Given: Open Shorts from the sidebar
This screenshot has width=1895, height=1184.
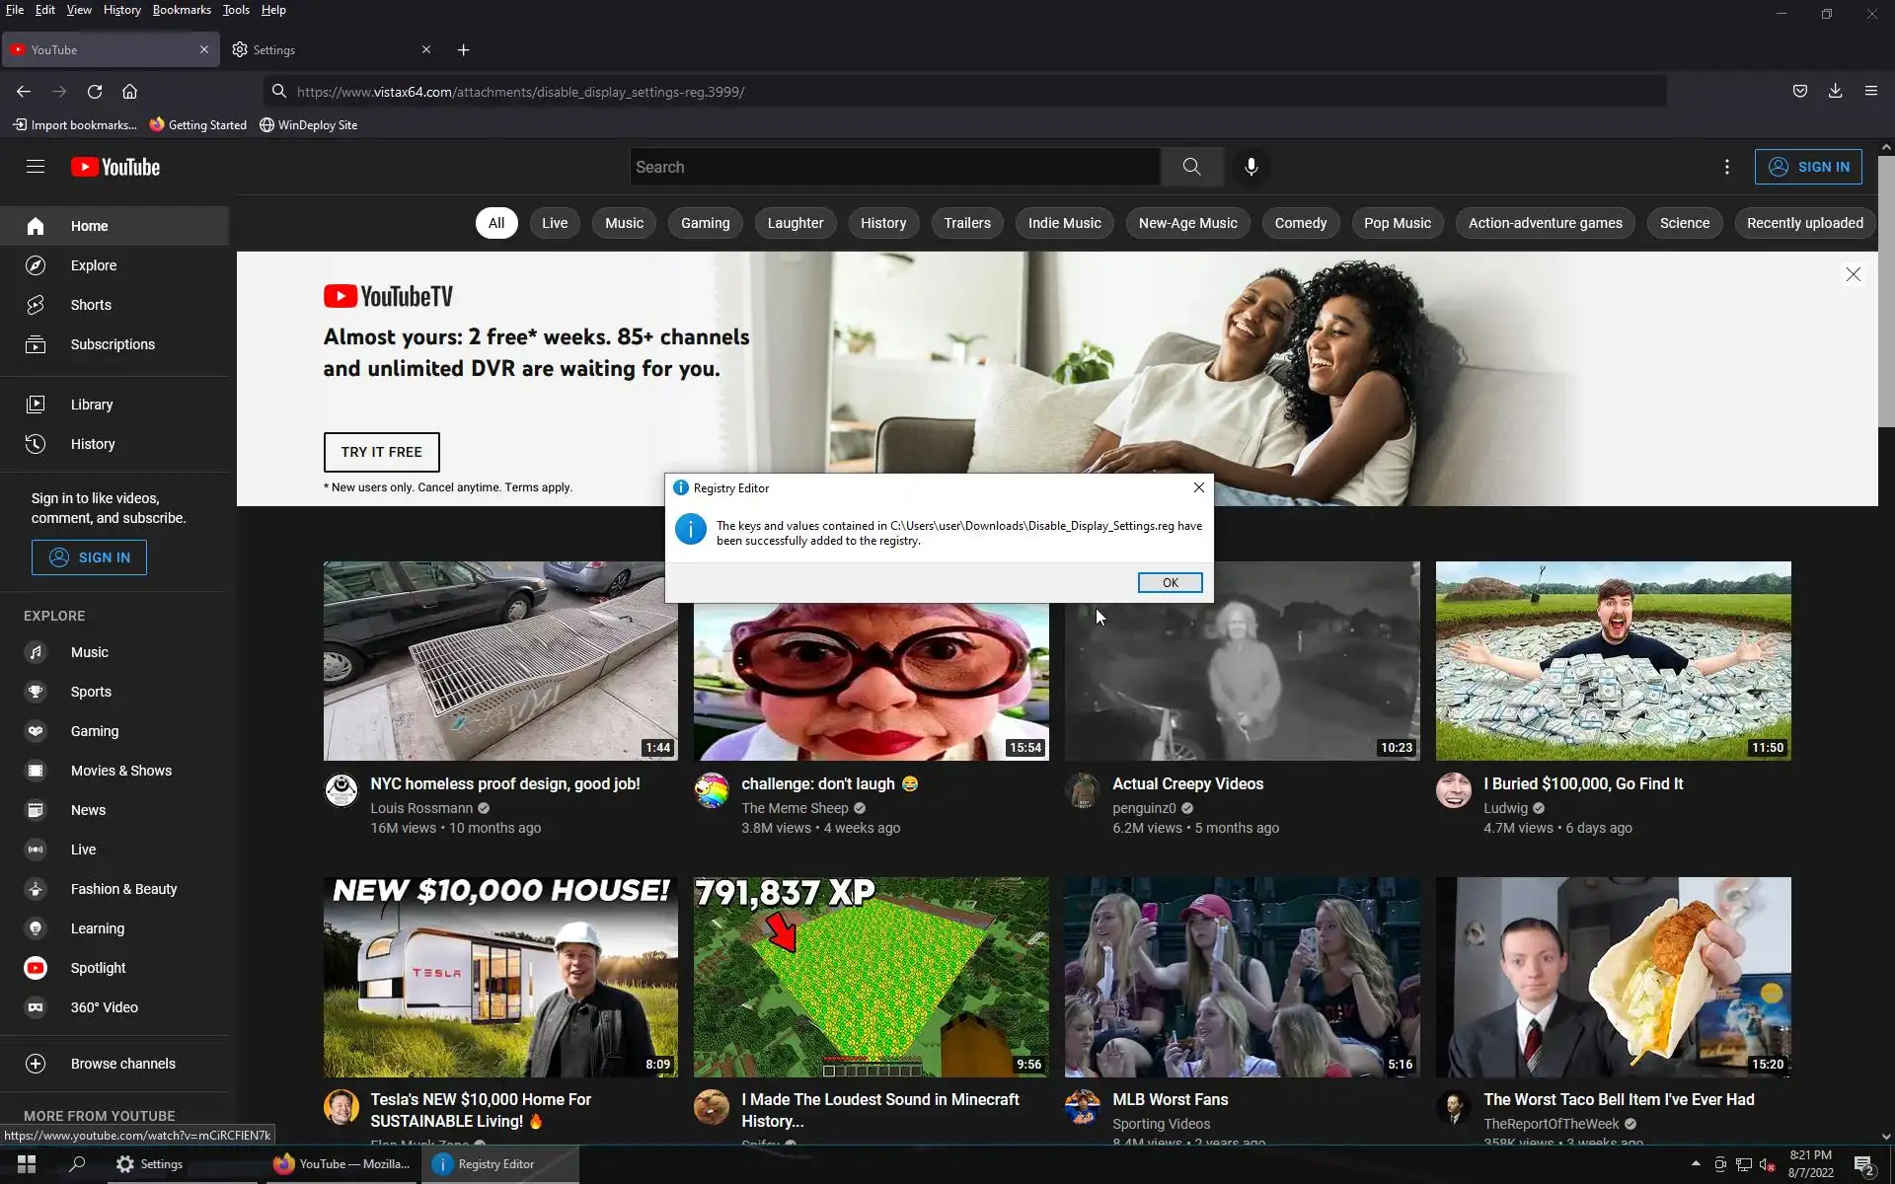Looking at the screenshot, I should 91,305.
